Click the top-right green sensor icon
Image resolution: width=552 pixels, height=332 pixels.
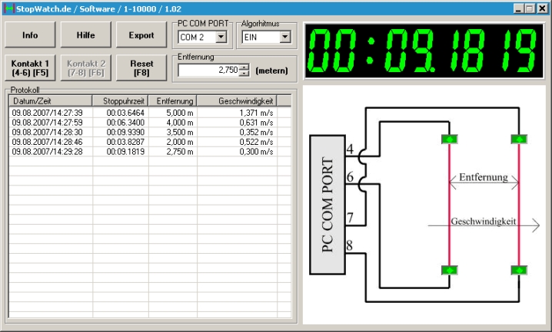click(x=520, y=139)
